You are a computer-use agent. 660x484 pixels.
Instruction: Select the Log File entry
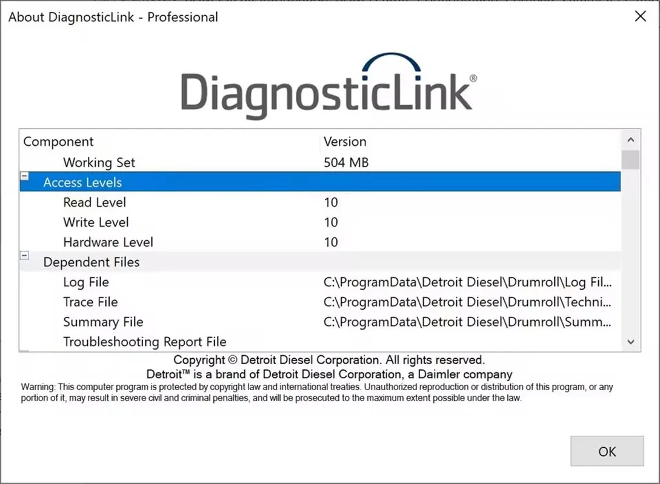(x=320, y=282)
